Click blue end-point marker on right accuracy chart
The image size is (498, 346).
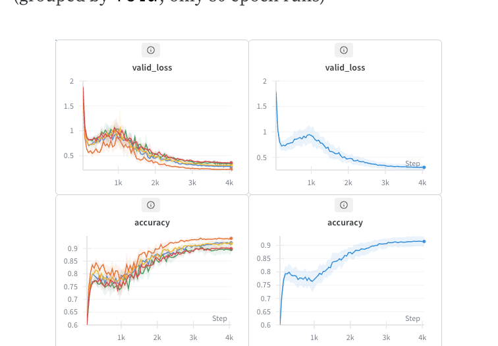pyautogui.click(x=424, y=241)
